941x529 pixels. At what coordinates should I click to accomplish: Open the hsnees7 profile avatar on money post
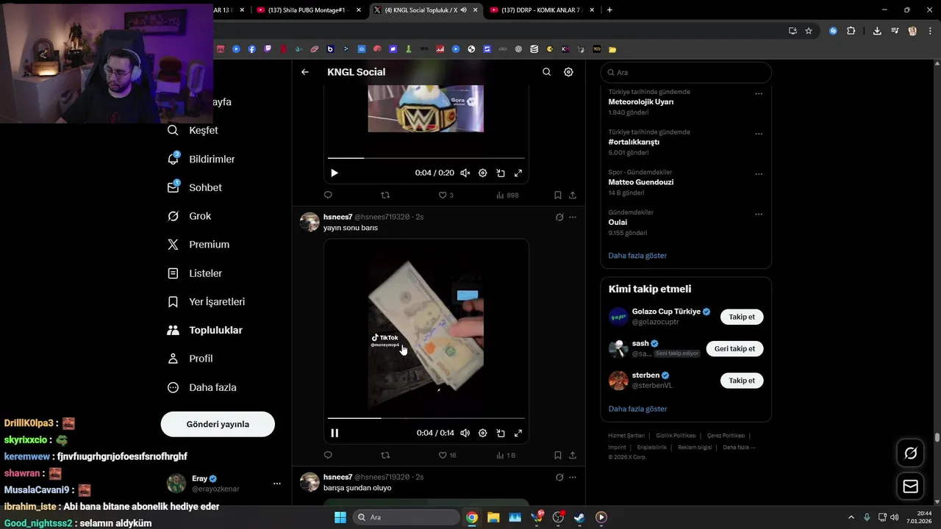(x=310, y=222)
